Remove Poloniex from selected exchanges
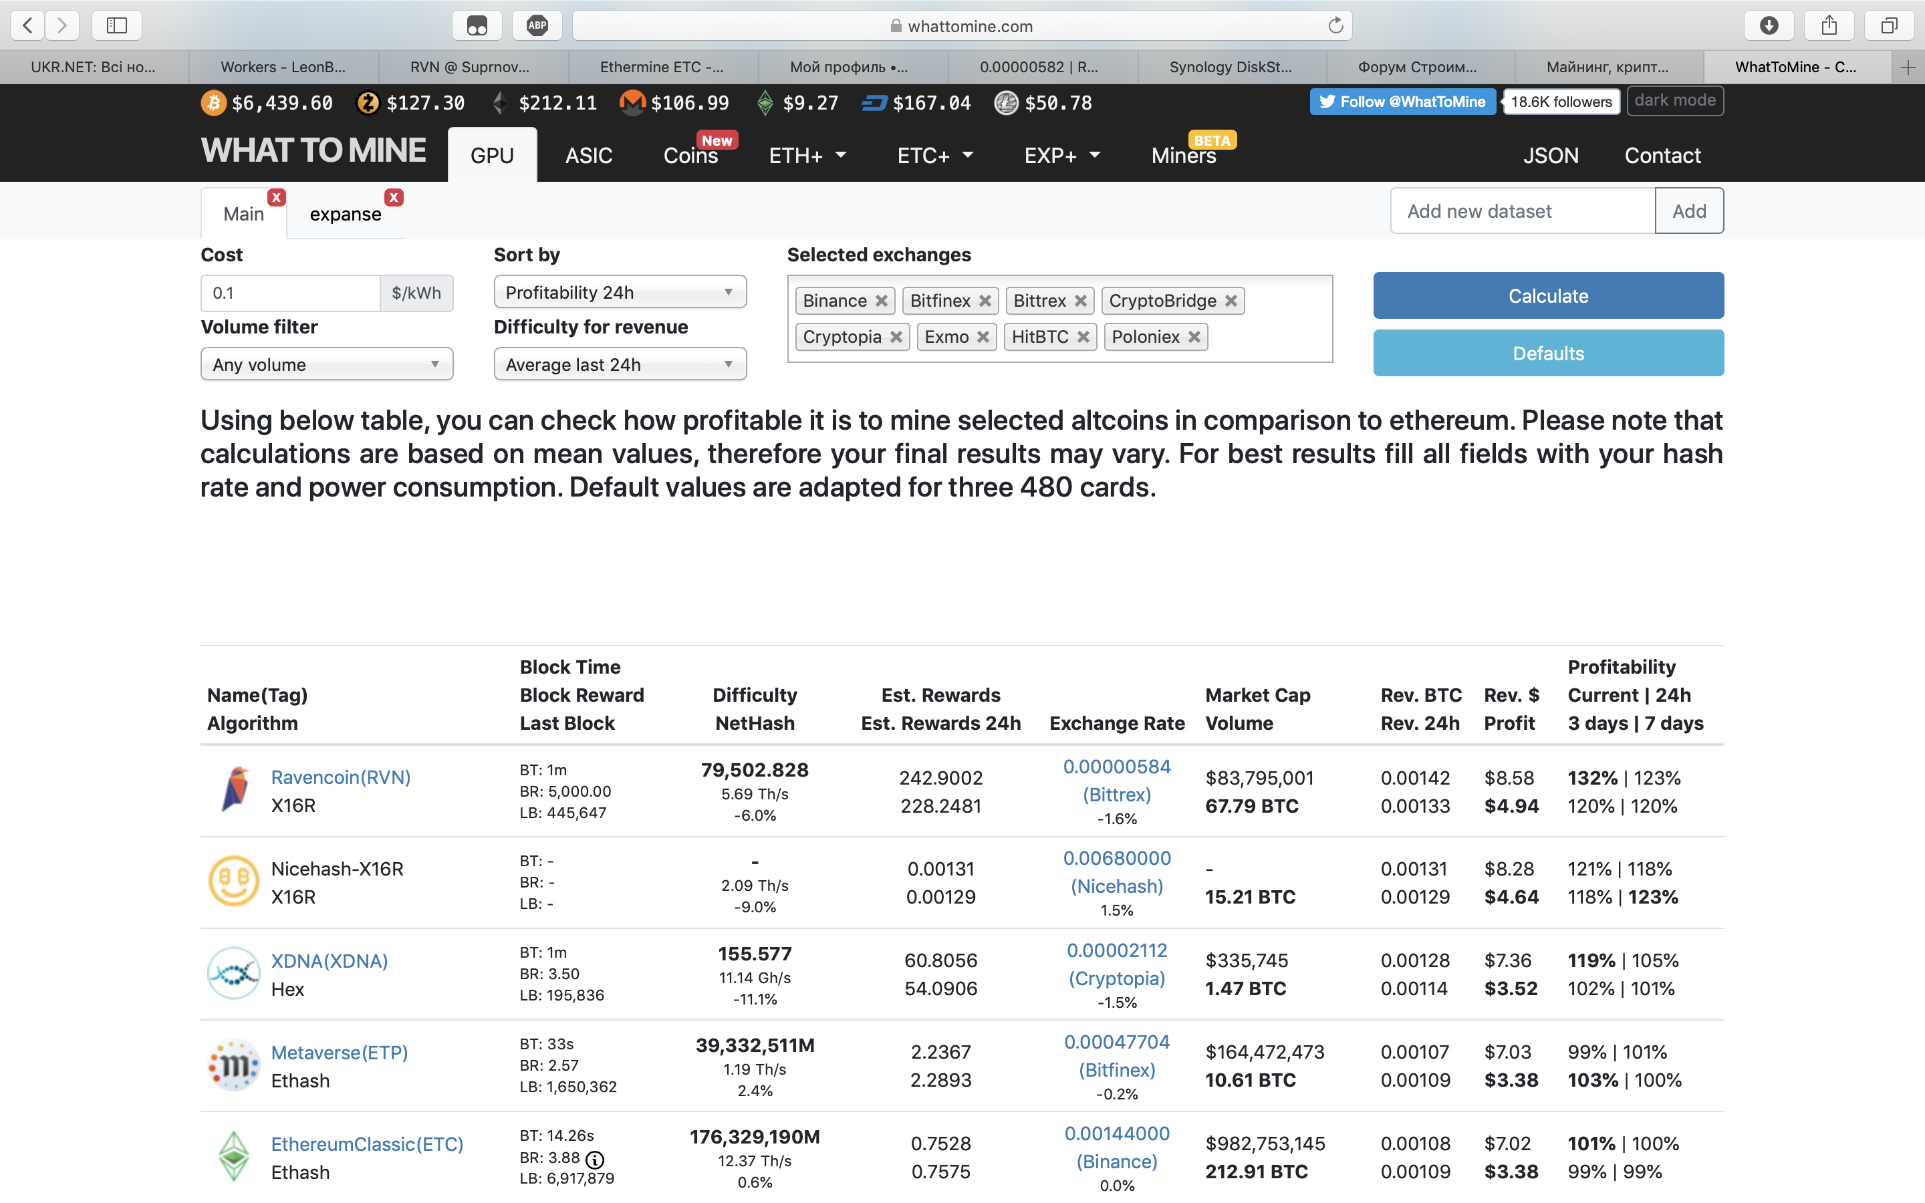The image size is (1925, 1203). [1194, 338]
